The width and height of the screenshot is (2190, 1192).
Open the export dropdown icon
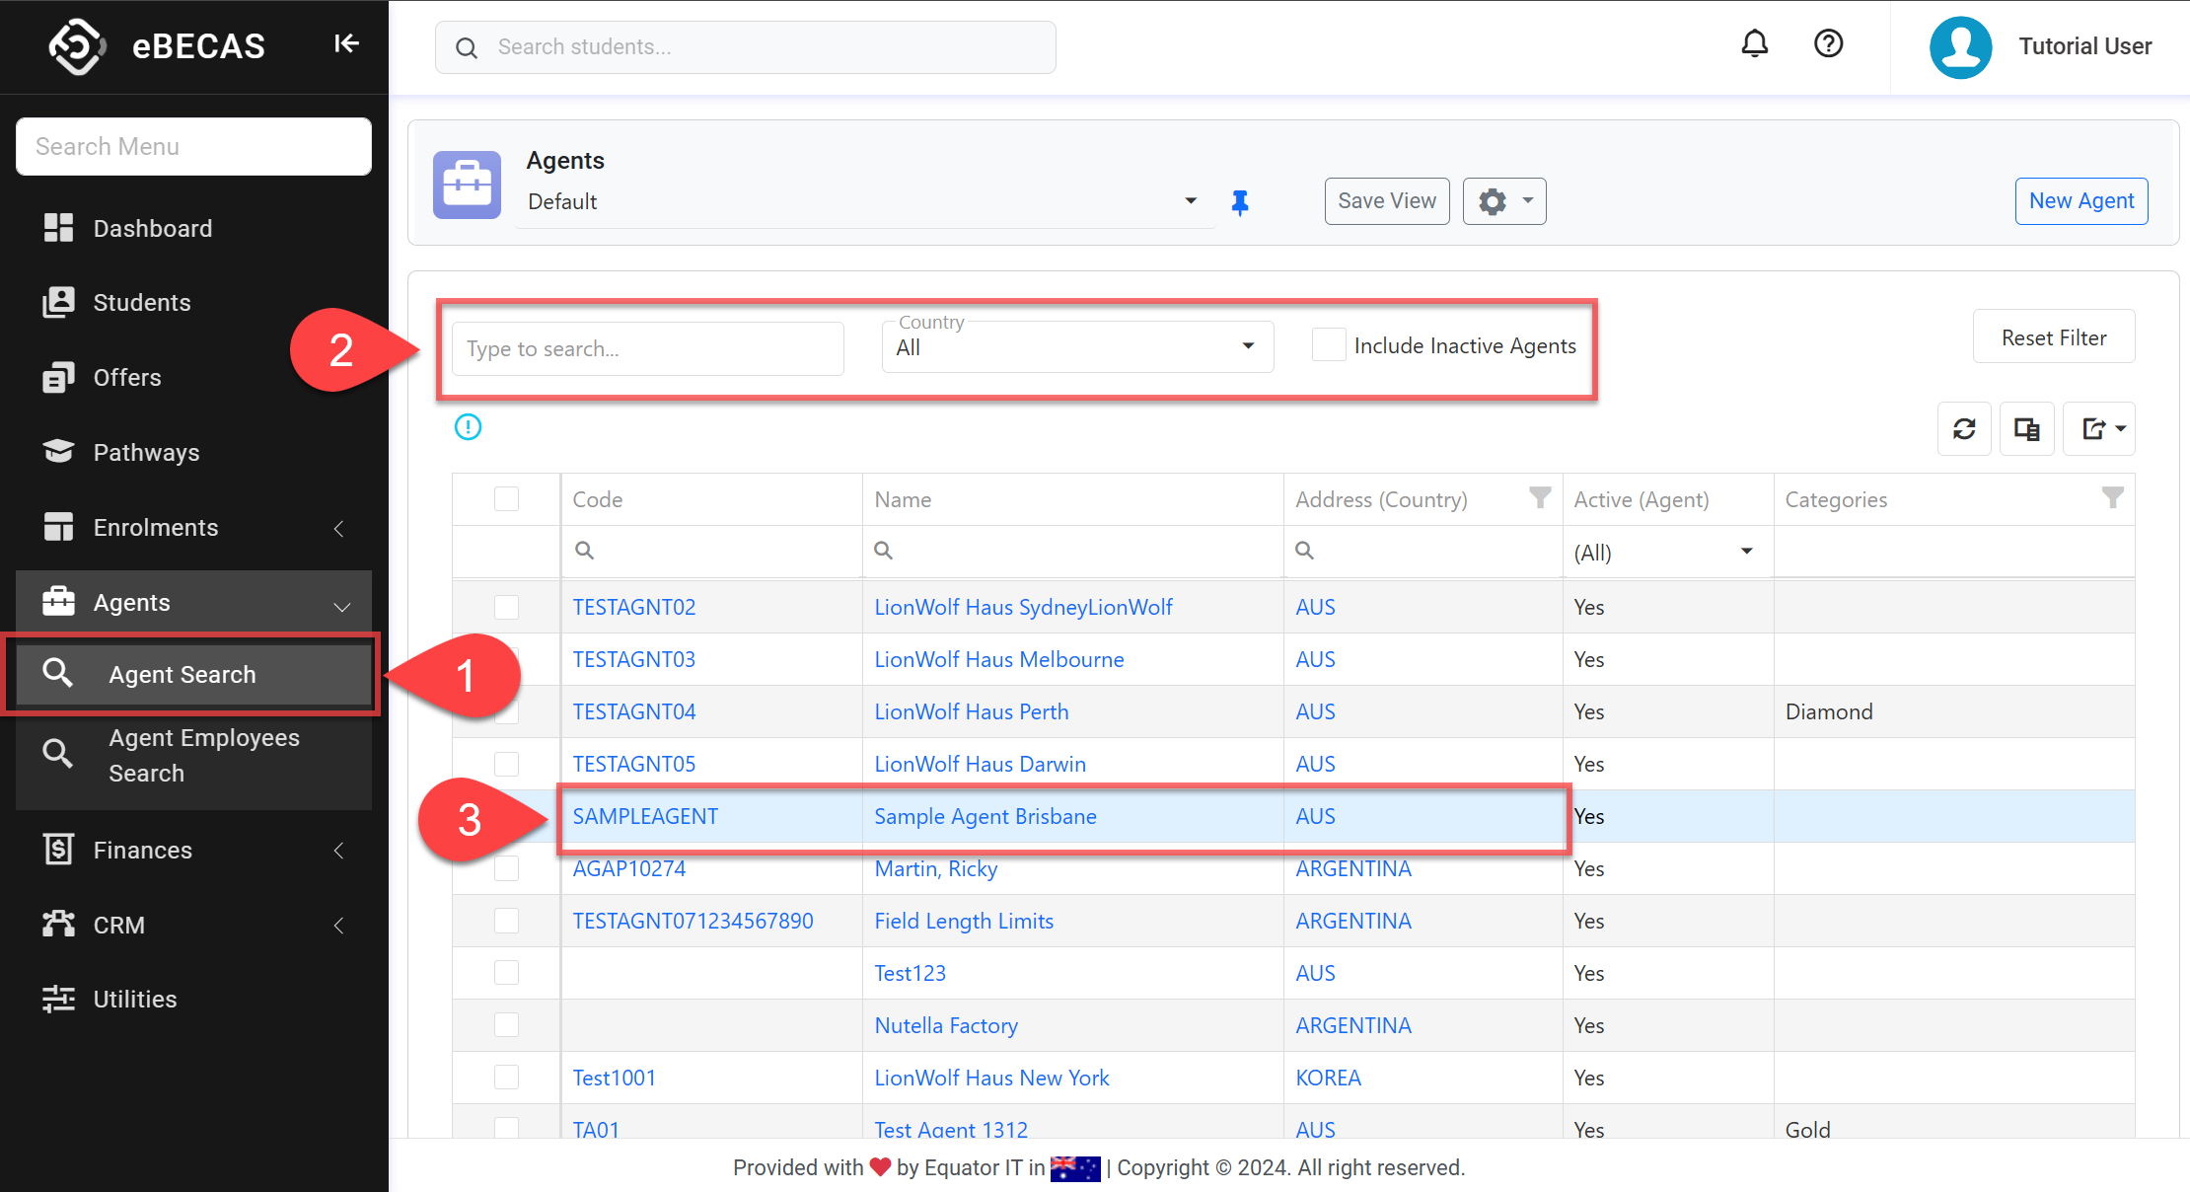2099,429
